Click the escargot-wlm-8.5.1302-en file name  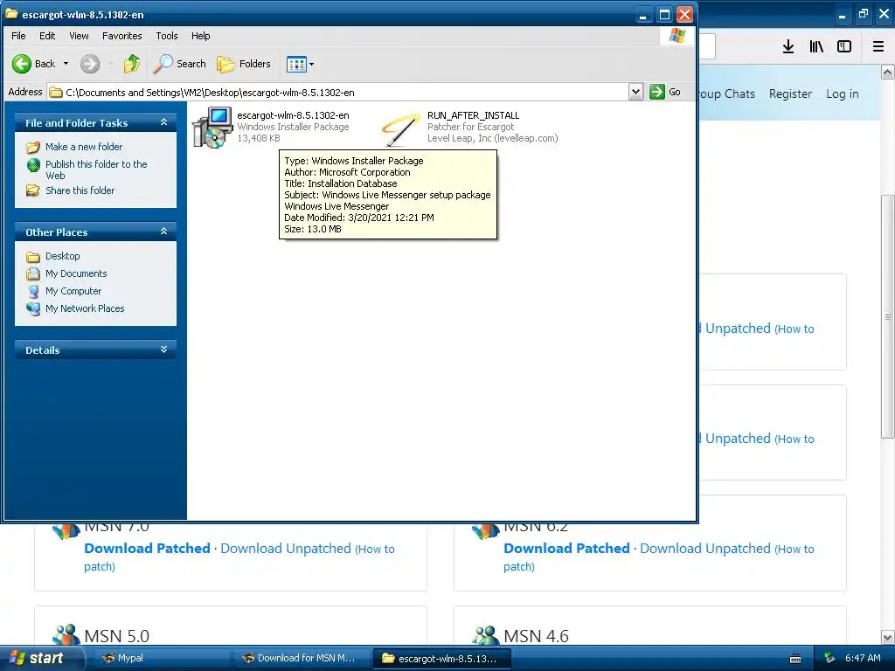point(293,115)
